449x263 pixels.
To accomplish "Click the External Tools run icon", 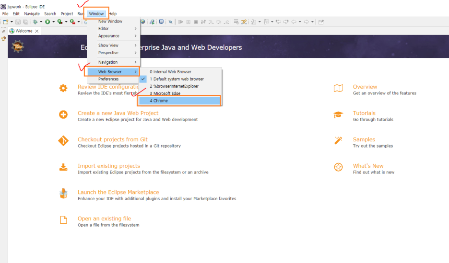I will 72,22.
